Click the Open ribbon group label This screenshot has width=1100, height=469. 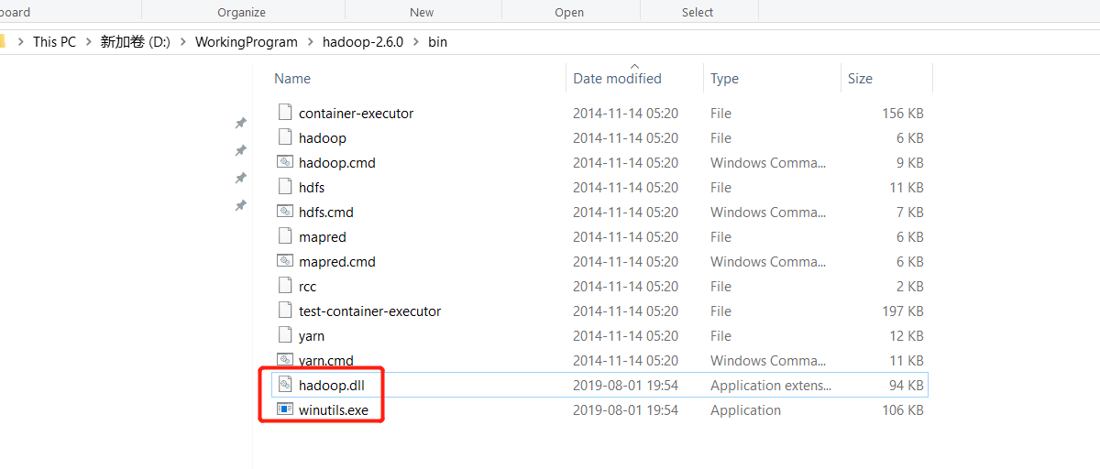569,12
